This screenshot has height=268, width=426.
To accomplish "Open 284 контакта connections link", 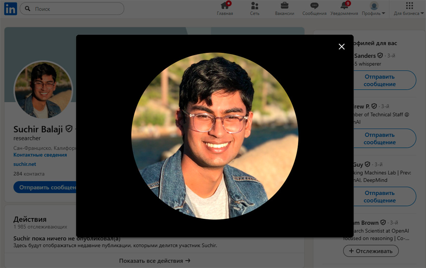I will click(29, 174).
